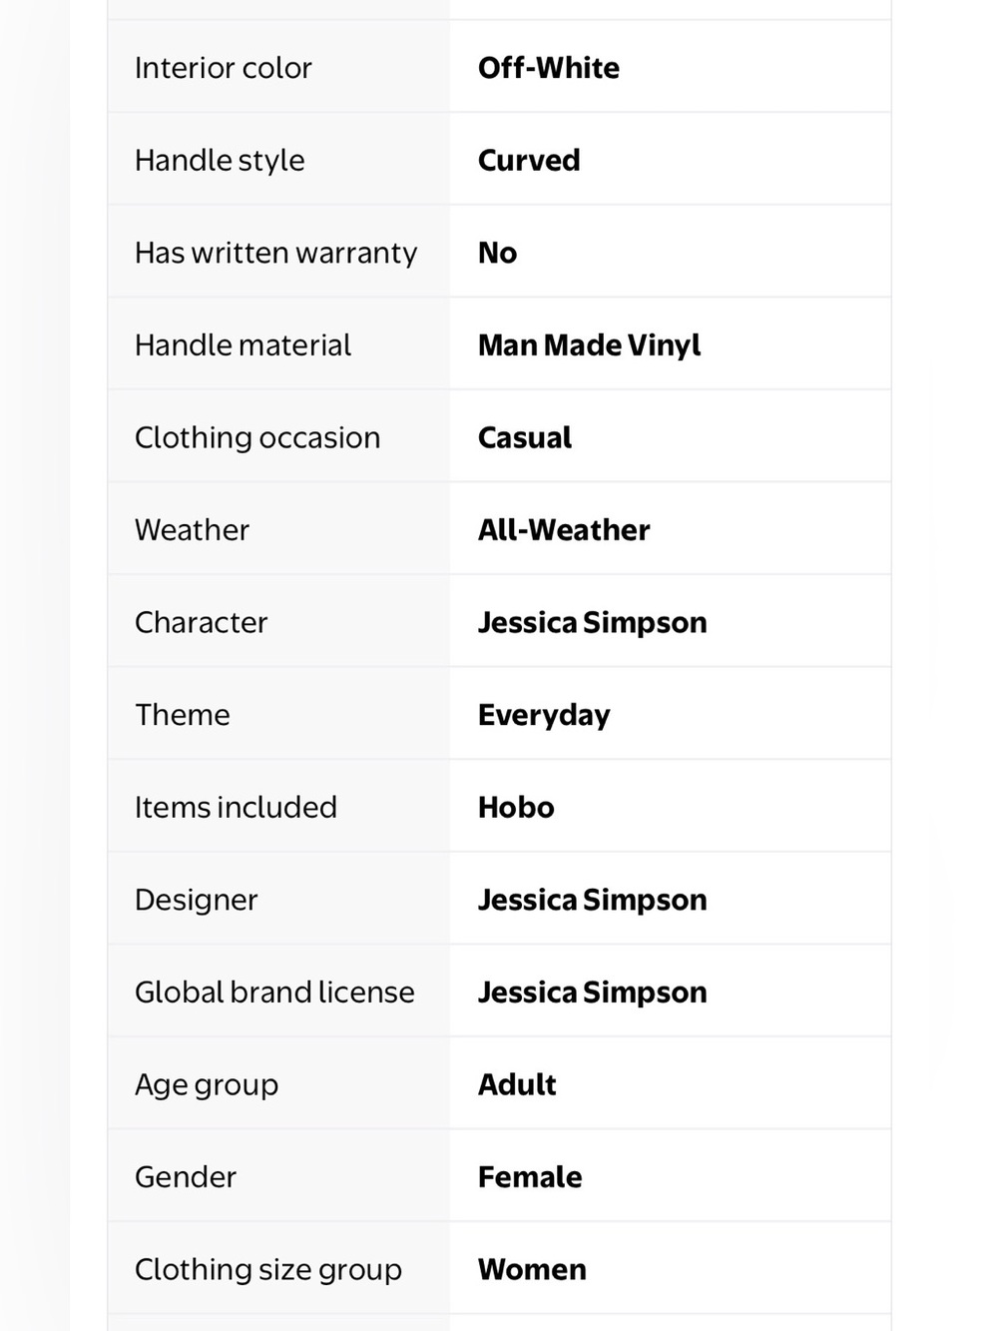Click the Has written warranty row
998x1331 pixels.
499,252
